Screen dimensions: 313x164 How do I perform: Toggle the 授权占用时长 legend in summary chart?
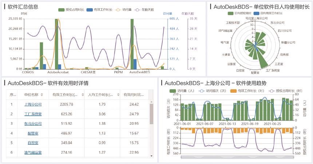tap(62, 9)
